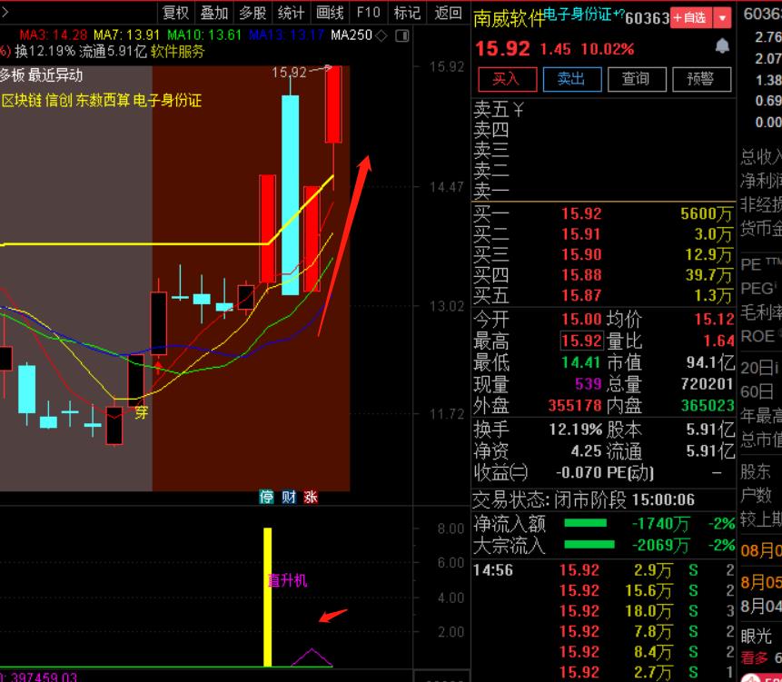Activate the 画线 drawing tool
The image size is (782, 682).
coord(330,13)
